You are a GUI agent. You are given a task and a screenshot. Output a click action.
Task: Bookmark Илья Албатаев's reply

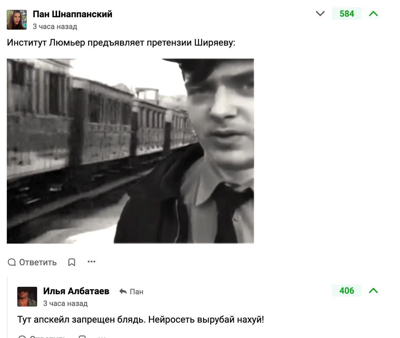point(82,336)
